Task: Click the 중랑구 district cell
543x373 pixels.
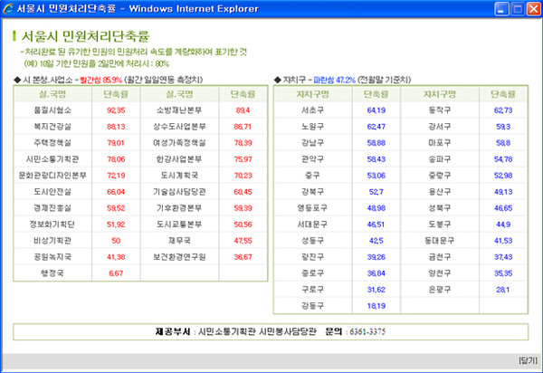Action: point(440,176)
